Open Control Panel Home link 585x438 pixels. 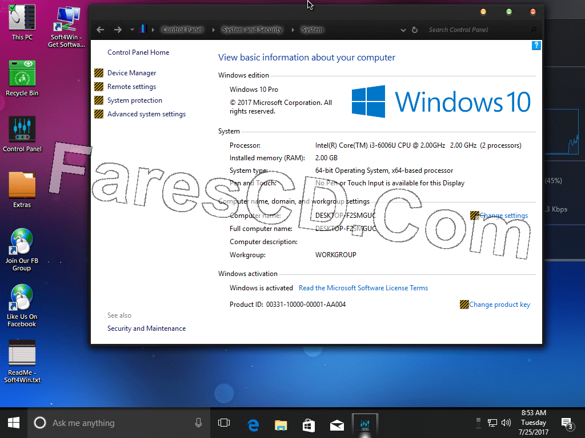click(x=138, y=52)
